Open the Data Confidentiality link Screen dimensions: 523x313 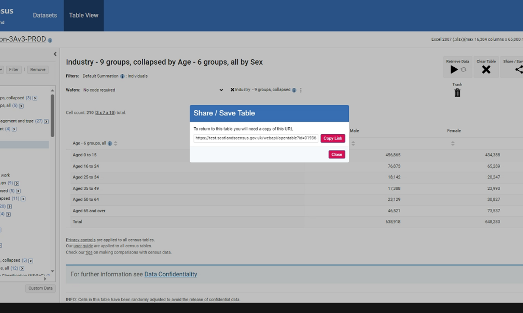click(171, 274)
